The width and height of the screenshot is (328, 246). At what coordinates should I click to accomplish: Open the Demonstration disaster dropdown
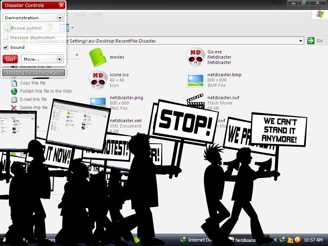click(x=33, y=18)
